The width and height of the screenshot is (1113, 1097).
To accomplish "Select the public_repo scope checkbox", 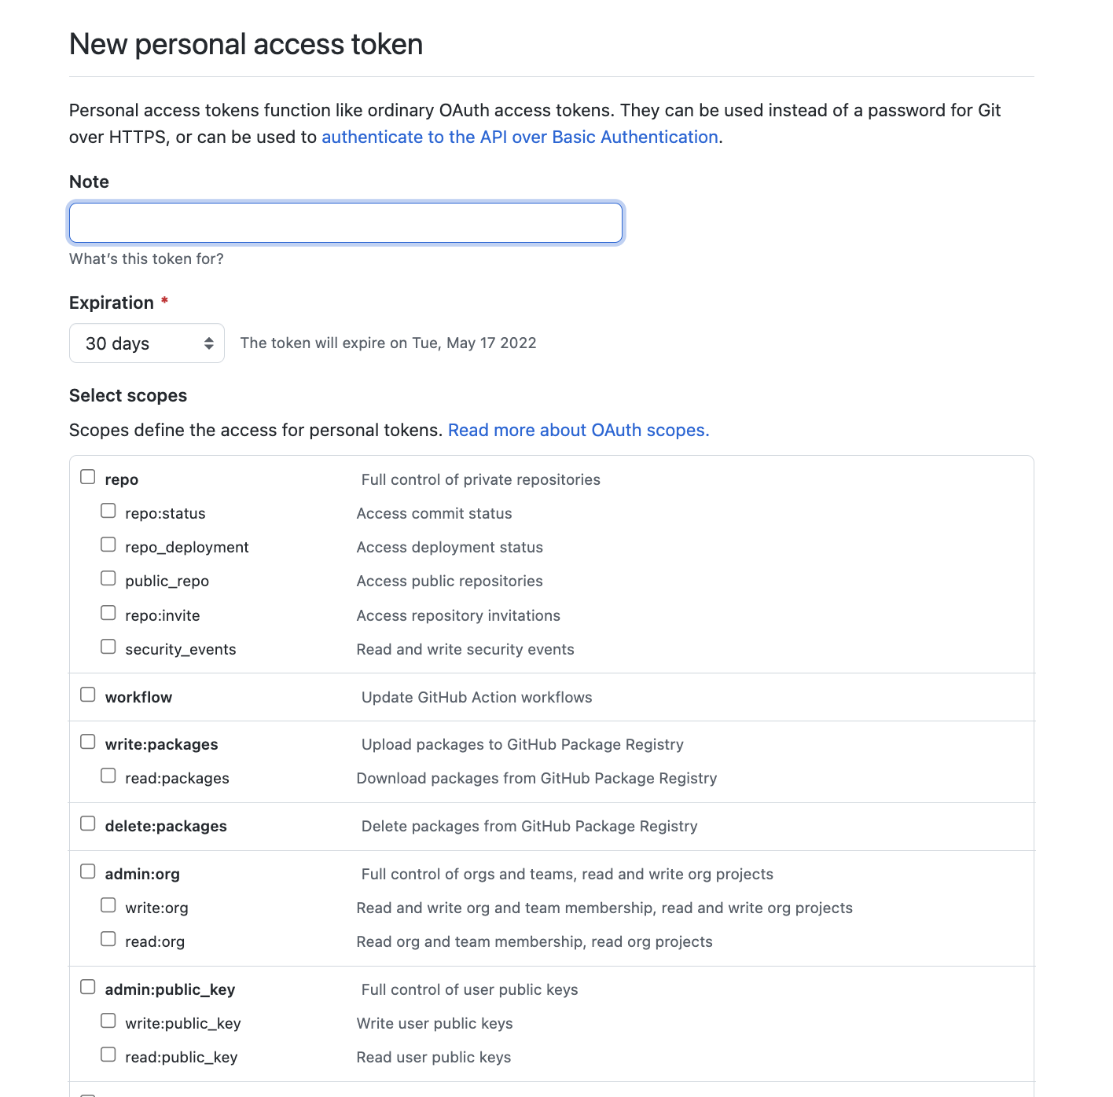I will point(108,578).
